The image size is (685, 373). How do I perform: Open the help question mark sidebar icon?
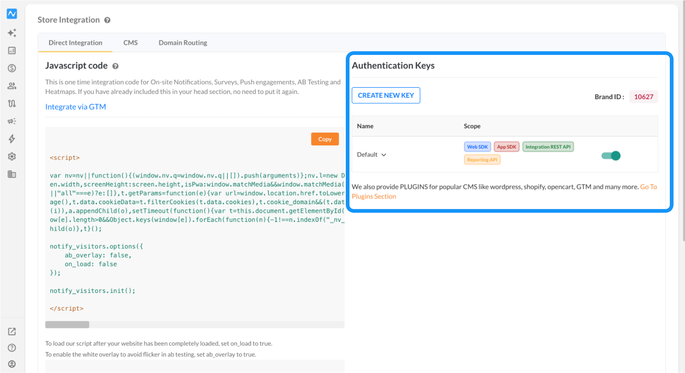coord(12,348)
